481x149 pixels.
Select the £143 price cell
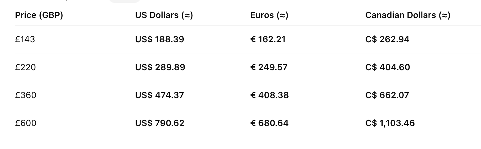tap(25, 39)
